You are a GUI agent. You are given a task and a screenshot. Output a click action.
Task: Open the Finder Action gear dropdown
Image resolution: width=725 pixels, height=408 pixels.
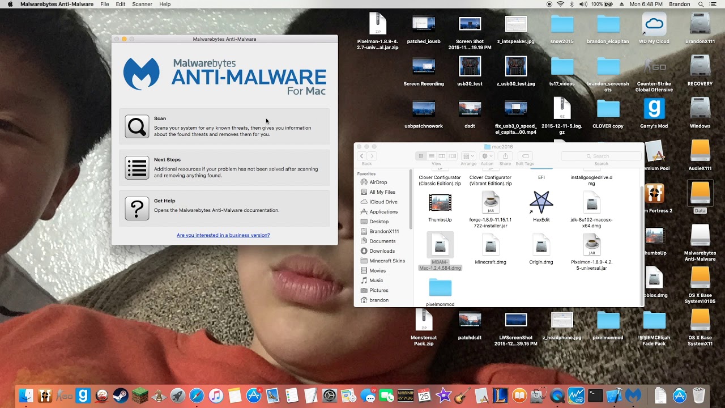coord(487,156)
